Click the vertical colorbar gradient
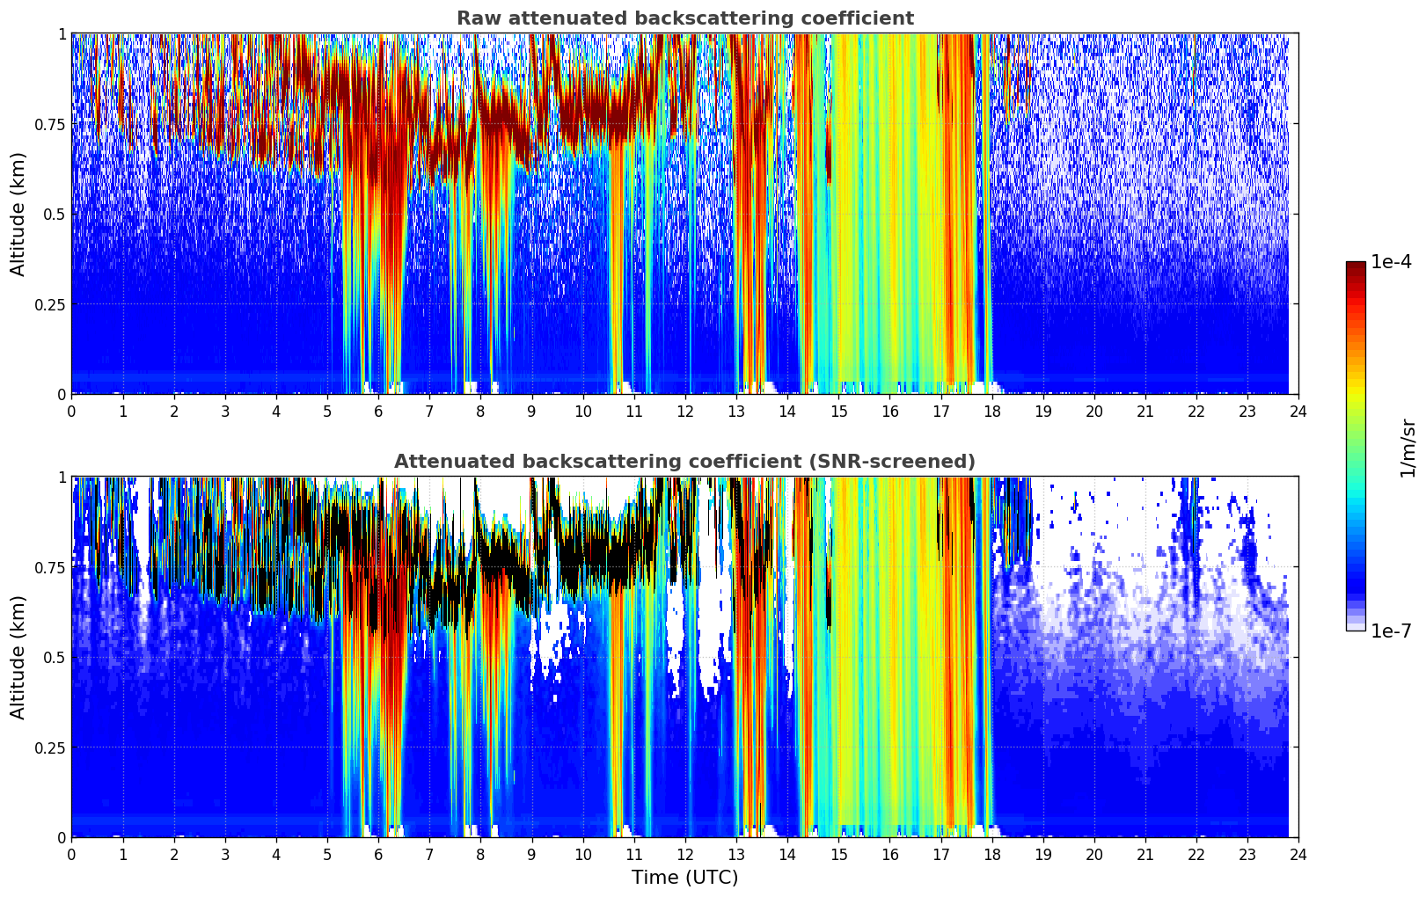Image resolution: width=1426 pixels, height=897 pixels. pyautogui.click(x=1356, y=446)
